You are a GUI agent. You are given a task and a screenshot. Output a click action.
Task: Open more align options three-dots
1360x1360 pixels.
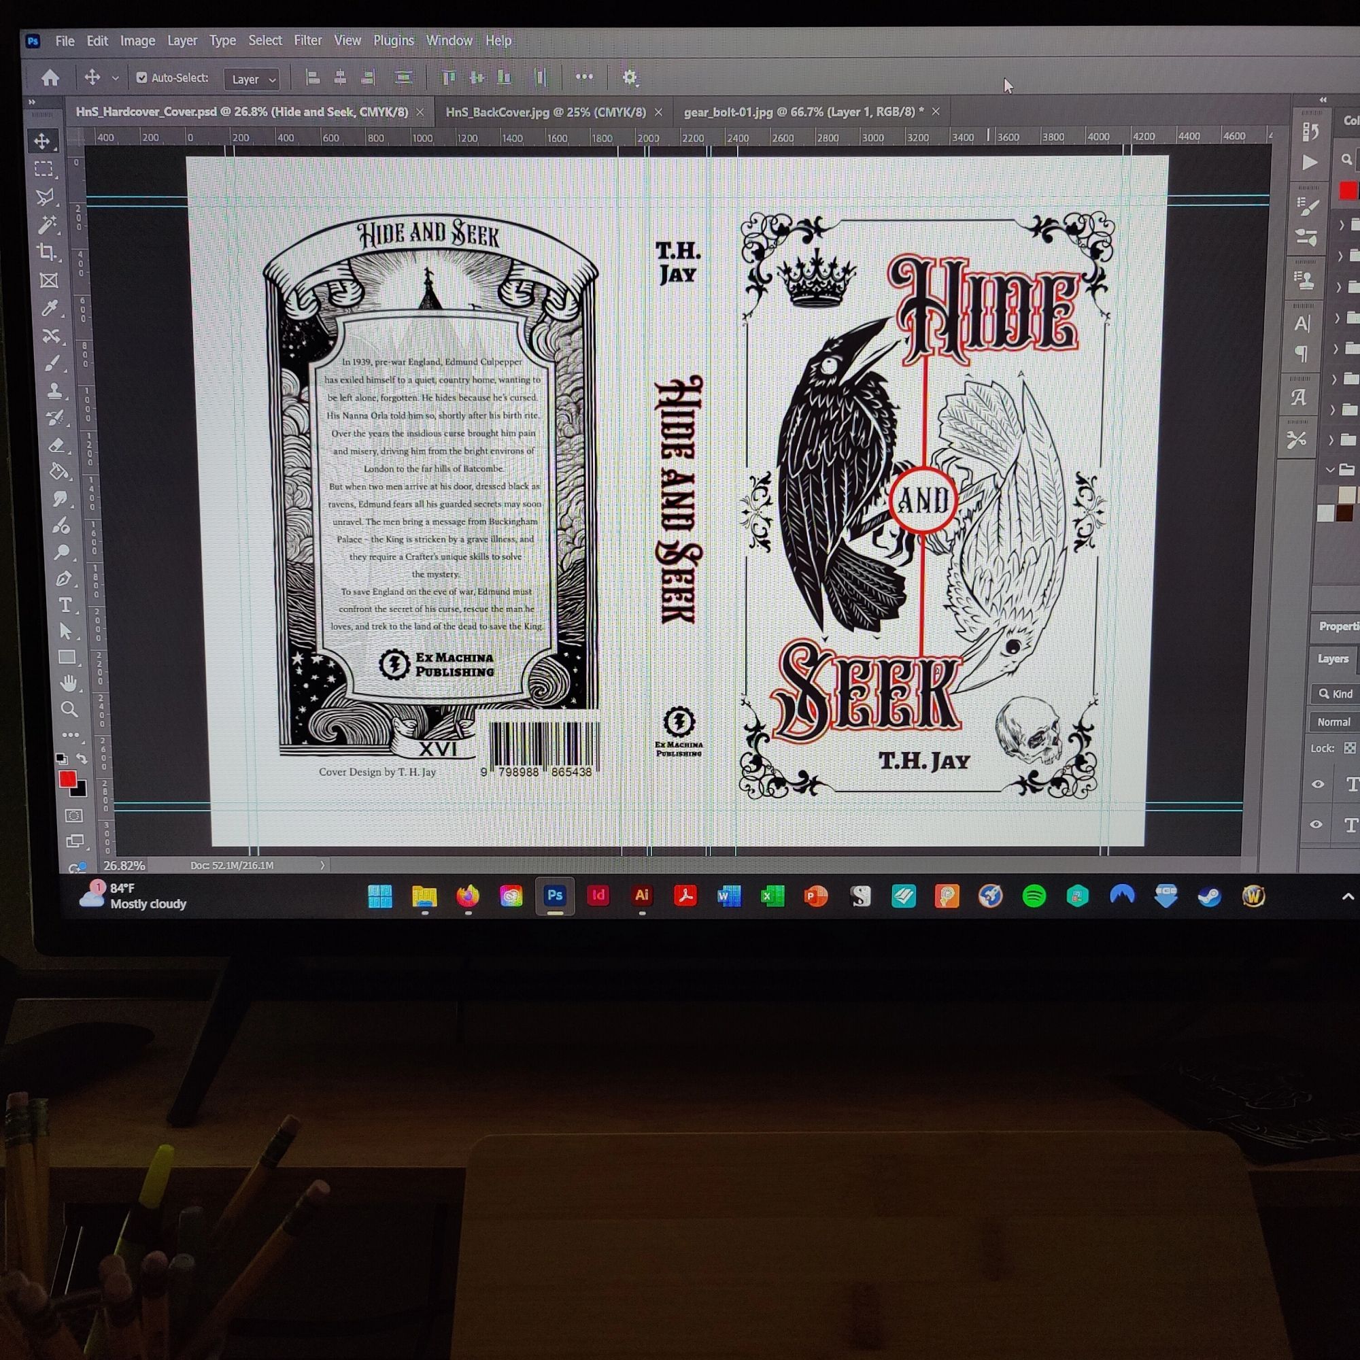tap(584, 77)
